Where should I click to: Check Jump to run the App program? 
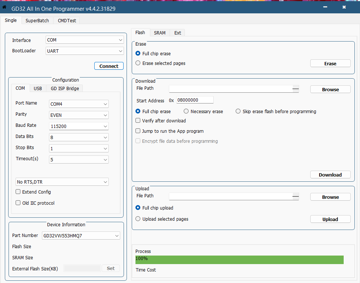138,131
